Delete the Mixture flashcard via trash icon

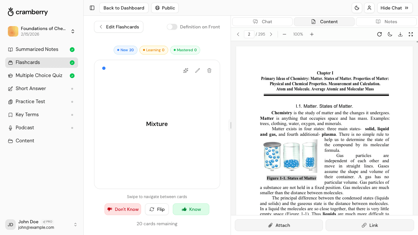point(209,70)
